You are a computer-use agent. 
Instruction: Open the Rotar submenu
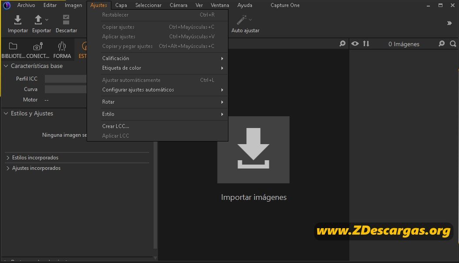pos(157,102)
